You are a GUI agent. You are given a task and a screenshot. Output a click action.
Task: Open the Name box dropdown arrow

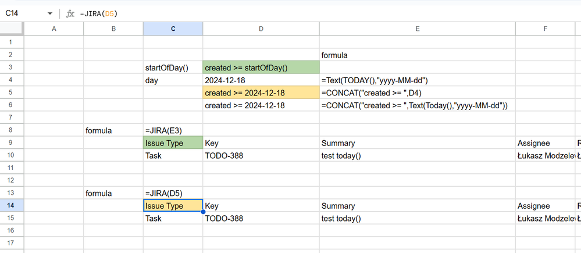coord(50,14)
